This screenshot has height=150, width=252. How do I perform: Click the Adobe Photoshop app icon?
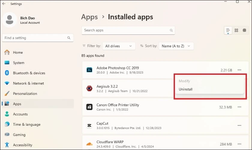[89, 70]
